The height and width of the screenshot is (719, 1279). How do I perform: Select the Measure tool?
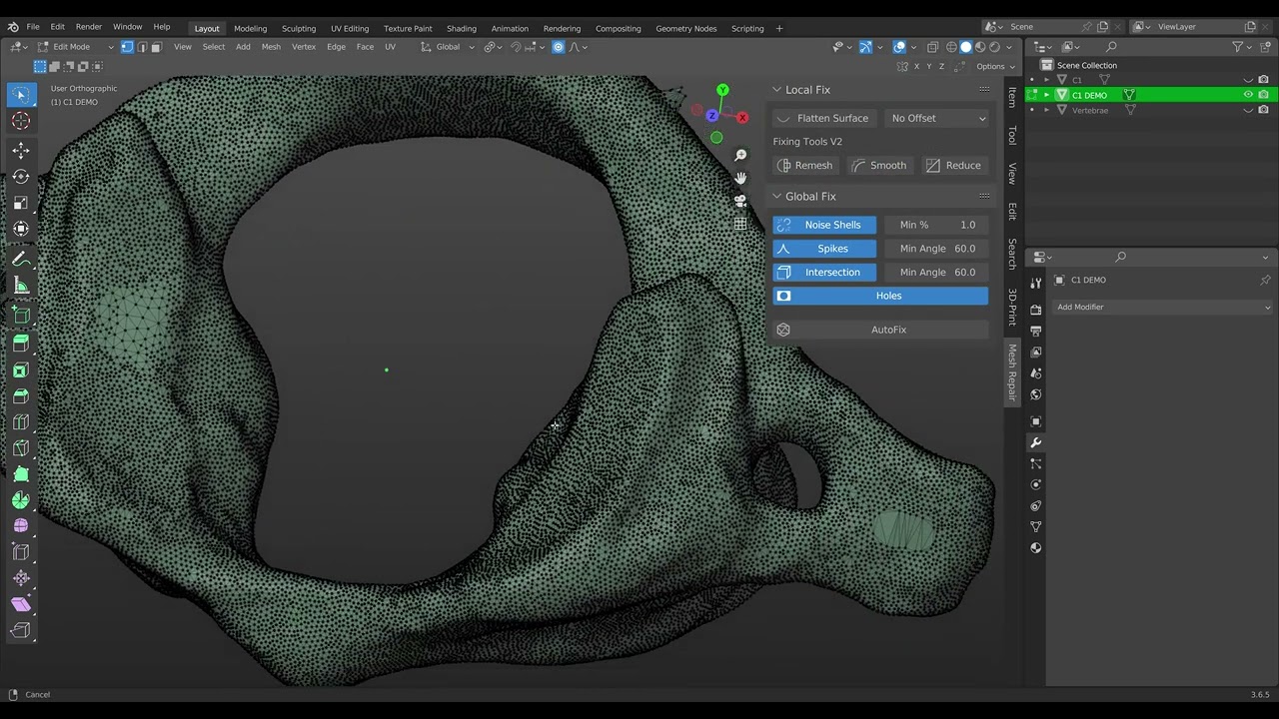(x=21, y=287)
